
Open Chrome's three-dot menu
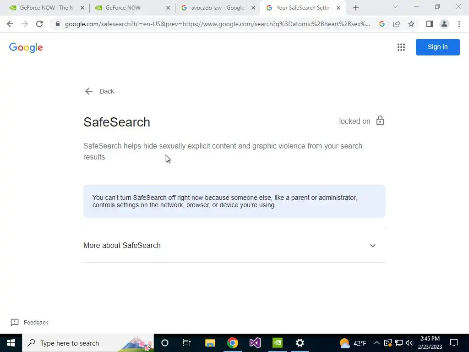[x=459, y=24]
